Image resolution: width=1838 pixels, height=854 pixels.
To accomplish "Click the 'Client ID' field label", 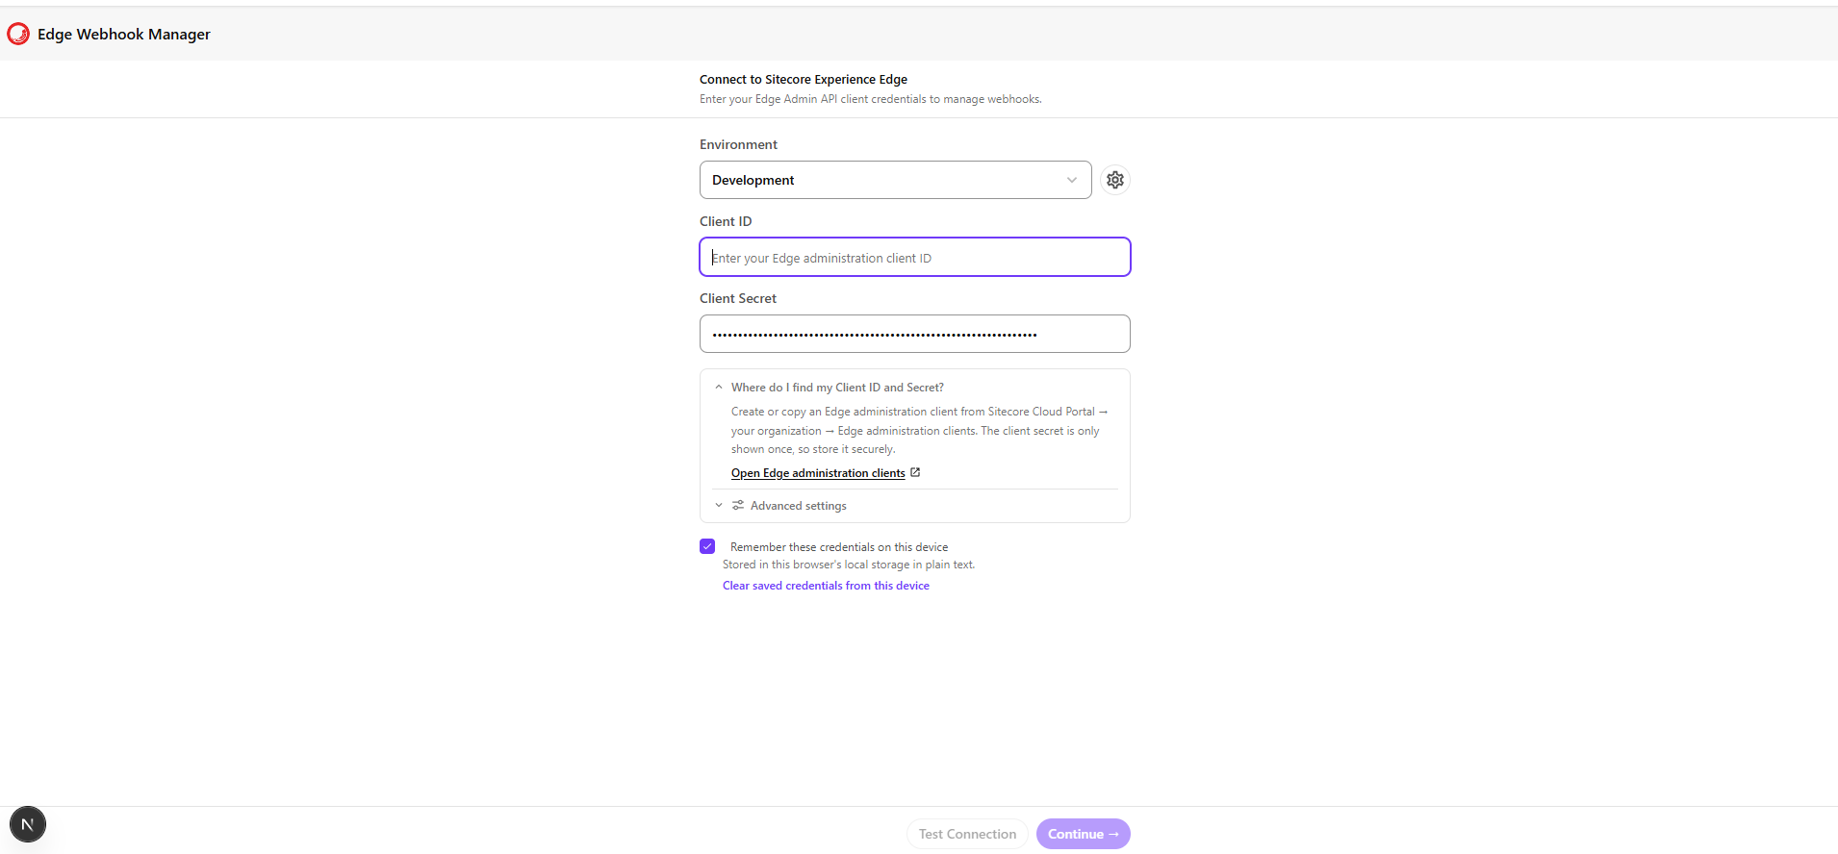I will pyautogui.click(x=726, y=221).
